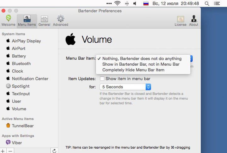Select Volume in the sidebar

click(x=16, y=109)
